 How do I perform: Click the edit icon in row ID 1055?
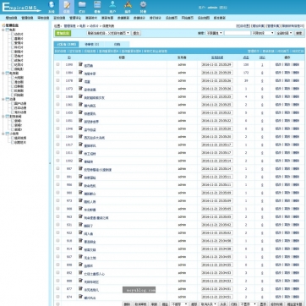80,112
